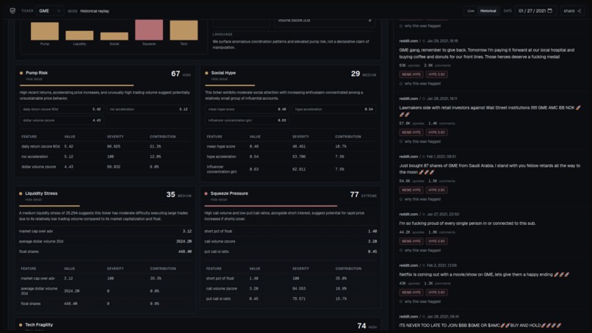Click the Squeeze Pressure score 77
The width and height of the screenshot is (592, 333).
[x=354, y=194]
